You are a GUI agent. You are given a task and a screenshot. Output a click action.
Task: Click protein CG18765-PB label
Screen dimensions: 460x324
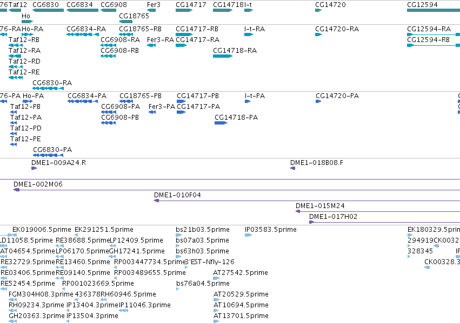tap(141, 96)
